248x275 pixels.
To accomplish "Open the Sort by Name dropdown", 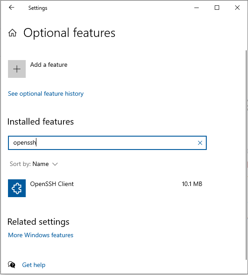I will (34, 164).
